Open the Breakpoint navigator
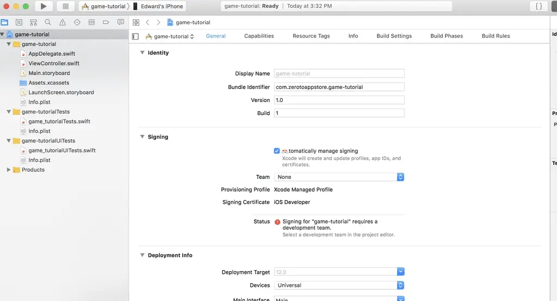The width and height of the screenshot is (557, 301). [106, 22]
